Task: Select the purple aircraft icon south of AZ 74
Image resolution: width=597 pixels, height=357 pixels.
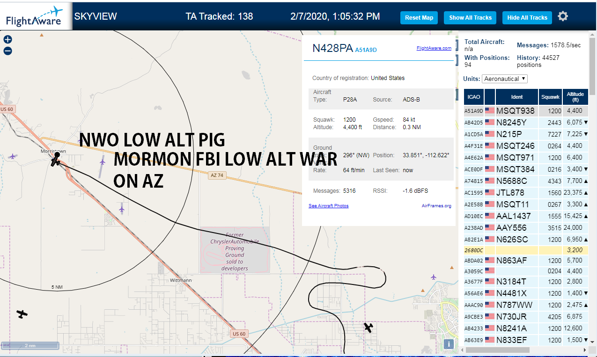Action: click(x=122, y=209)
